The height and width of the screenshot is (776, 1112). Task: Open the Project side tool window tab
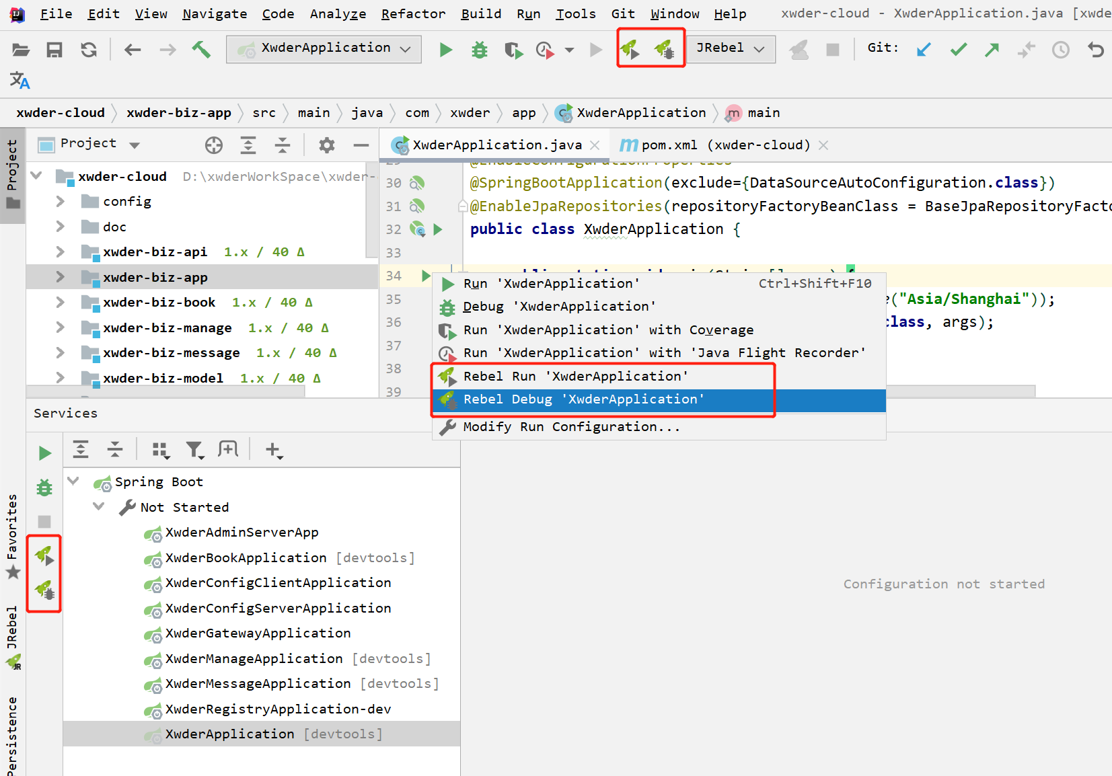pos(12,175)
